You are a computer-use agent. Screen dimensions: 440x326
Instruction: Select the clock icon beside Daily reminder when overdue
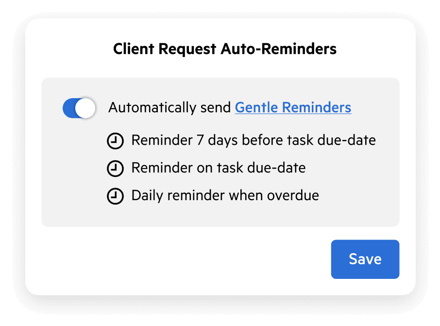tap(115, 196)
